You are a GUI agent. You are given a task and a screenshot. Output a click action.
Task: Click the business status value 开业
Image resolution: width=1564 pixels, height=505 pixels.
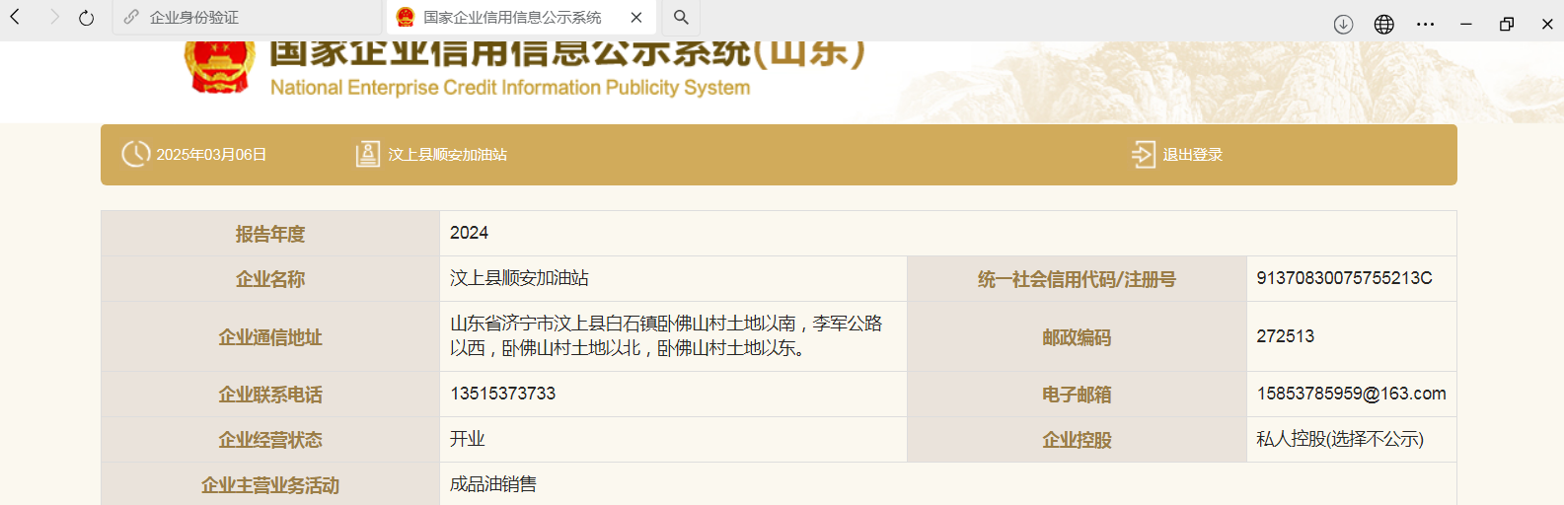coord(468,439)
